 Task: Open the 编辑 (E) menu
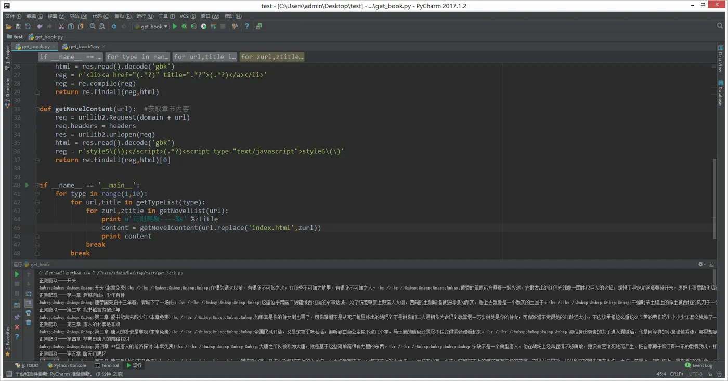[x=35, y=16]
